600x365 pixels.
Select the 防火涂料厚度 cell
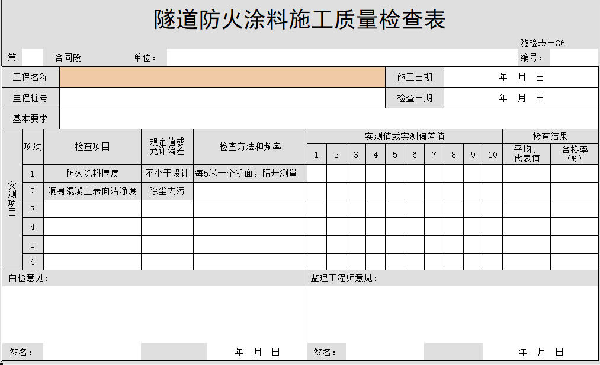click(x=92, y=173)
